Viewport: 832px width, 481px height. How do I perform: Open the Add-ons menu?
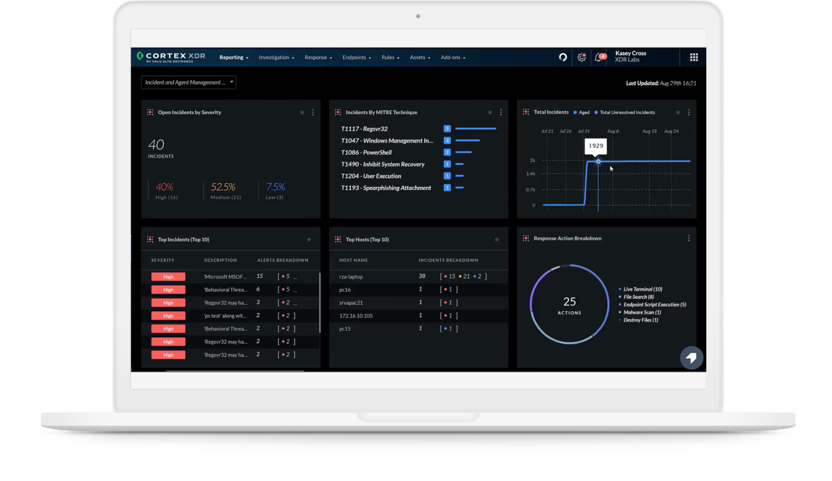click(453, 58)
